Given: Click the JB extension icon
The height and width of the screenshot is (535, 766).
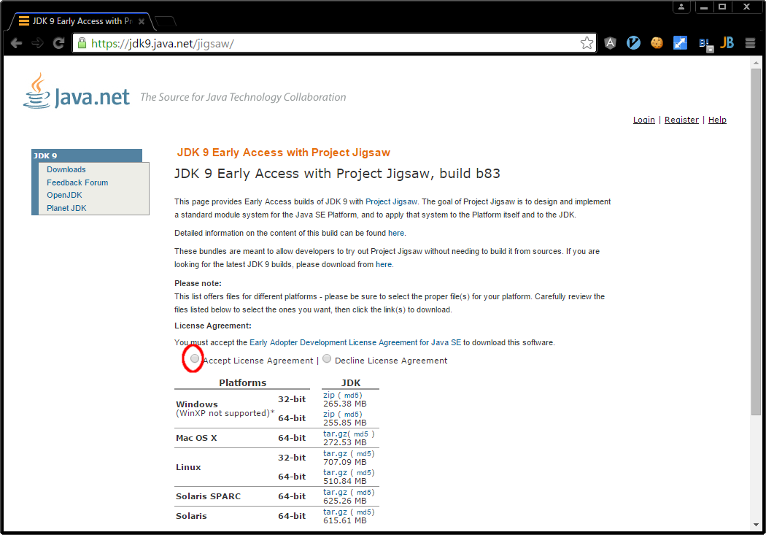Looking at the screenshot, I should (727, 42).
